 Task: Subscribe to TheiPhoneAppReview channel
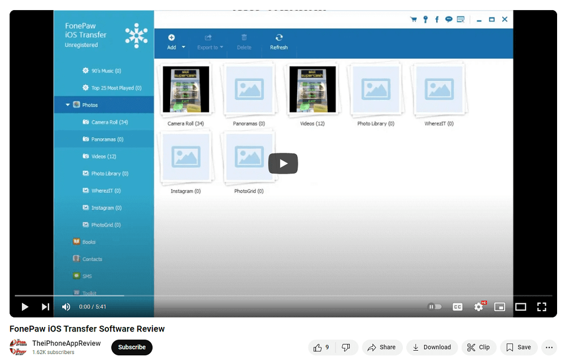132,347
